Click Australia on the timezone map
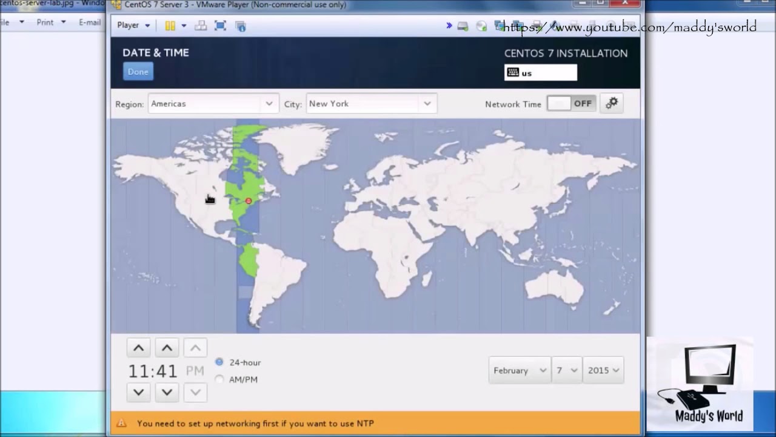 (x=555, y=286)
